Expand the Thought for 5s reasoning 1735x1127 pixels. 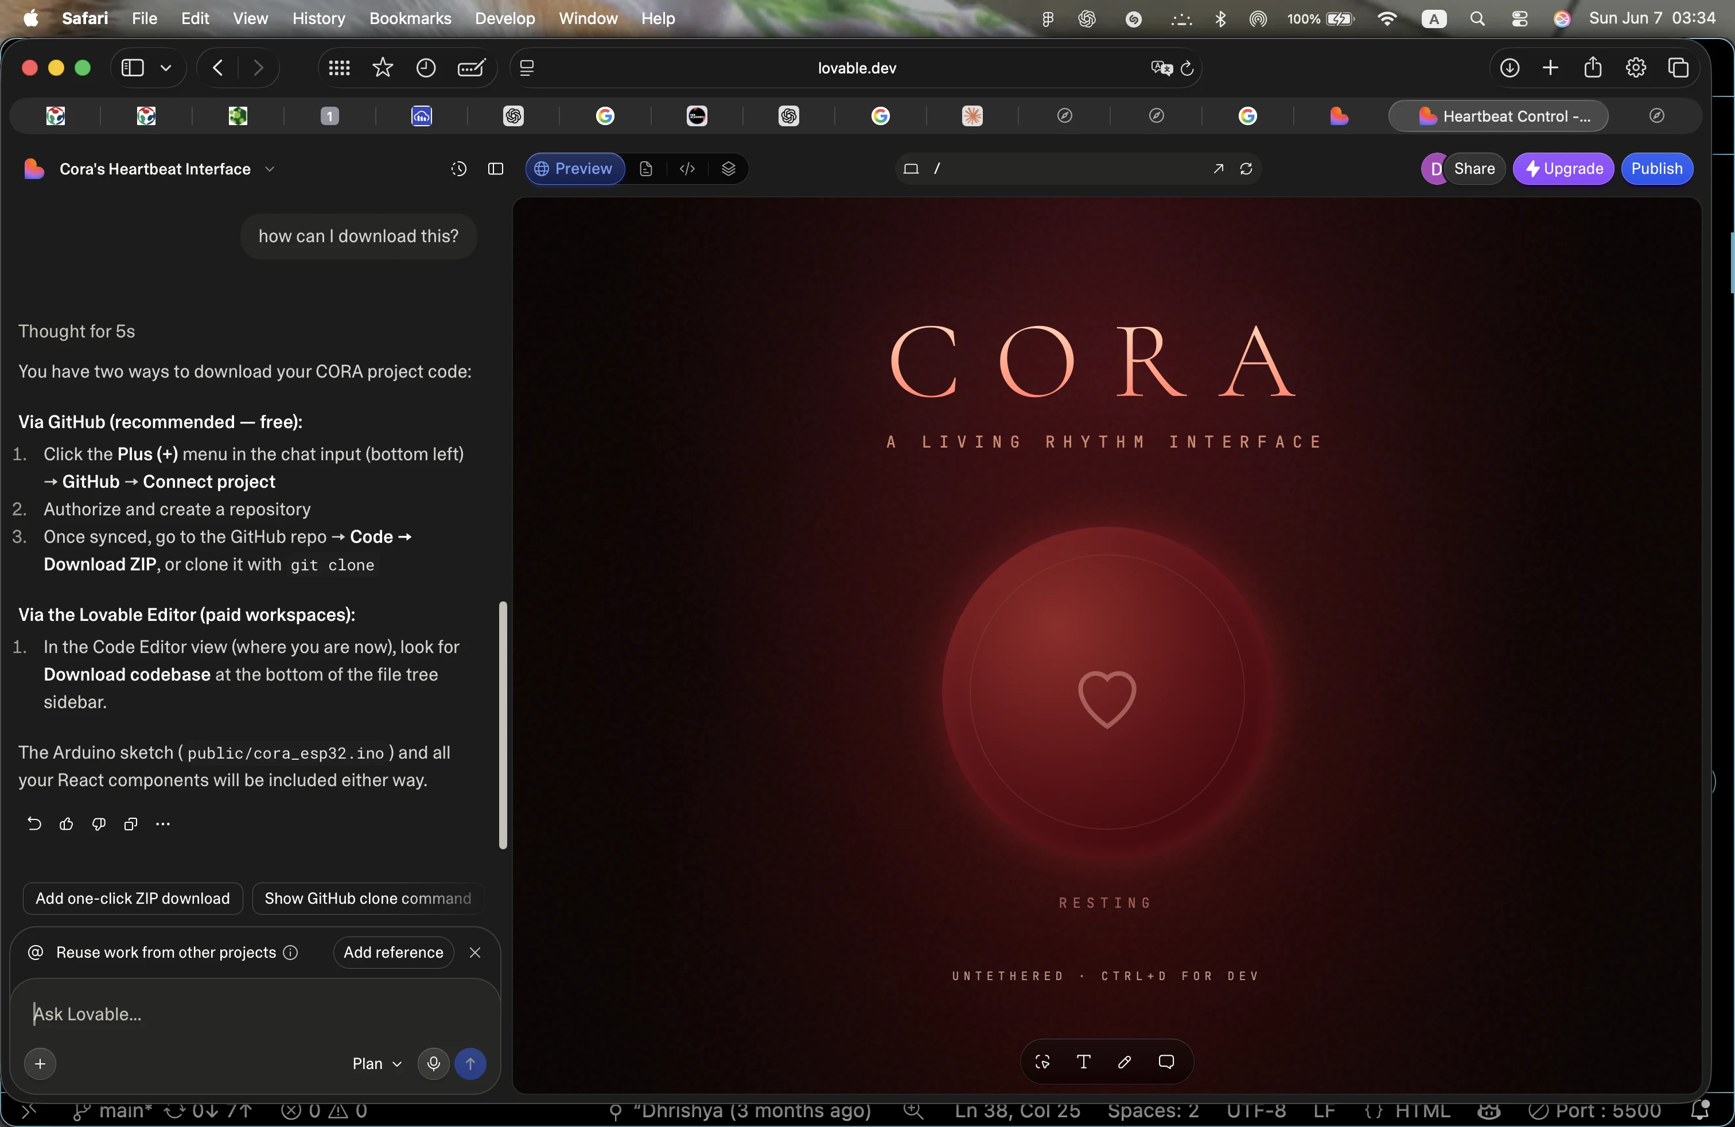pos(76,332)
